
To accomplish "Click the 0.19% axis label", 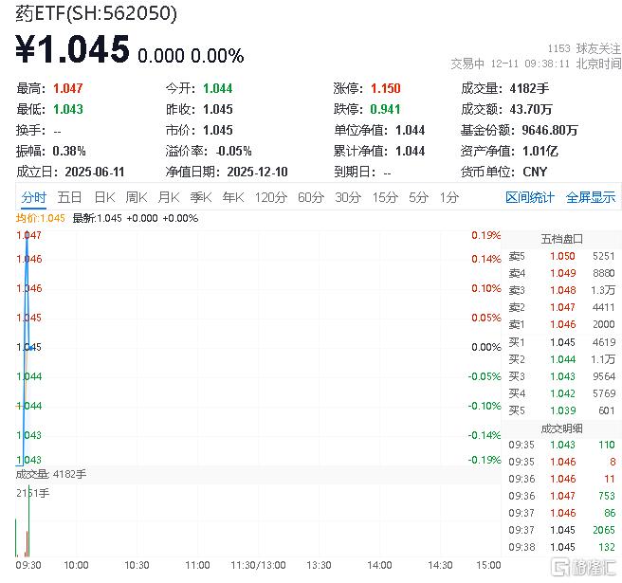I will pos(486,235).
